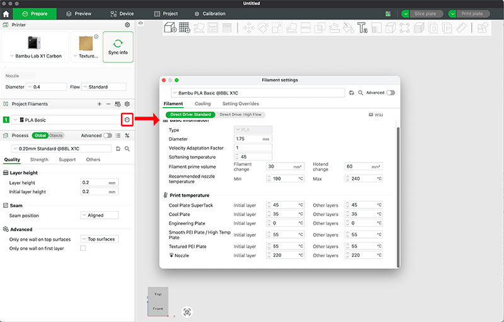Screen dimensions: 504x322
Task: Click search icon in Filament settings dialog
Action: coord(360,93)
